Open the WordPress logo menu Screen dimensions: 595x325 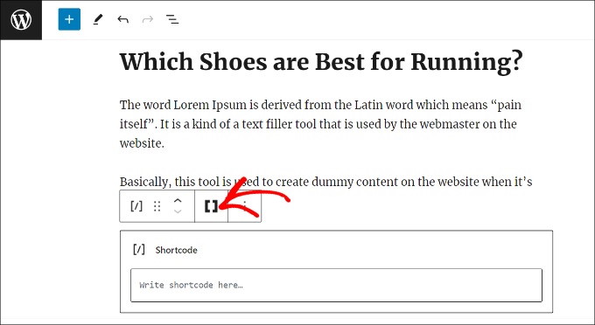[x=21, y=20]
